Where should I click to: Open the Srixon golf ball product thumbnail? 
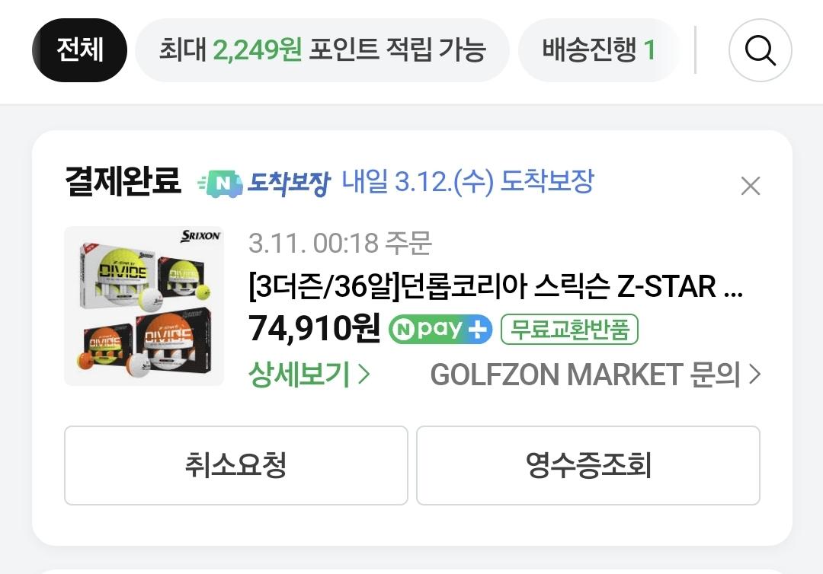coord(144,306)
